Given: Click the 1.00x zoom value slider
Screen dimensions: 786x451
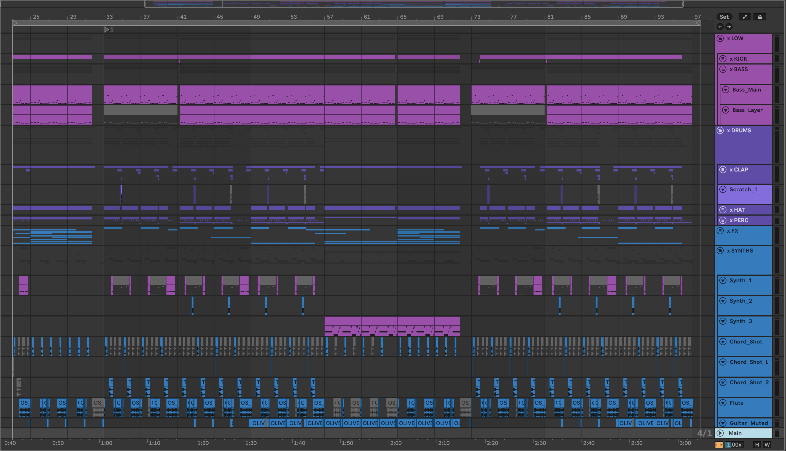Looking at the screenshot, I should pos(734,444).
